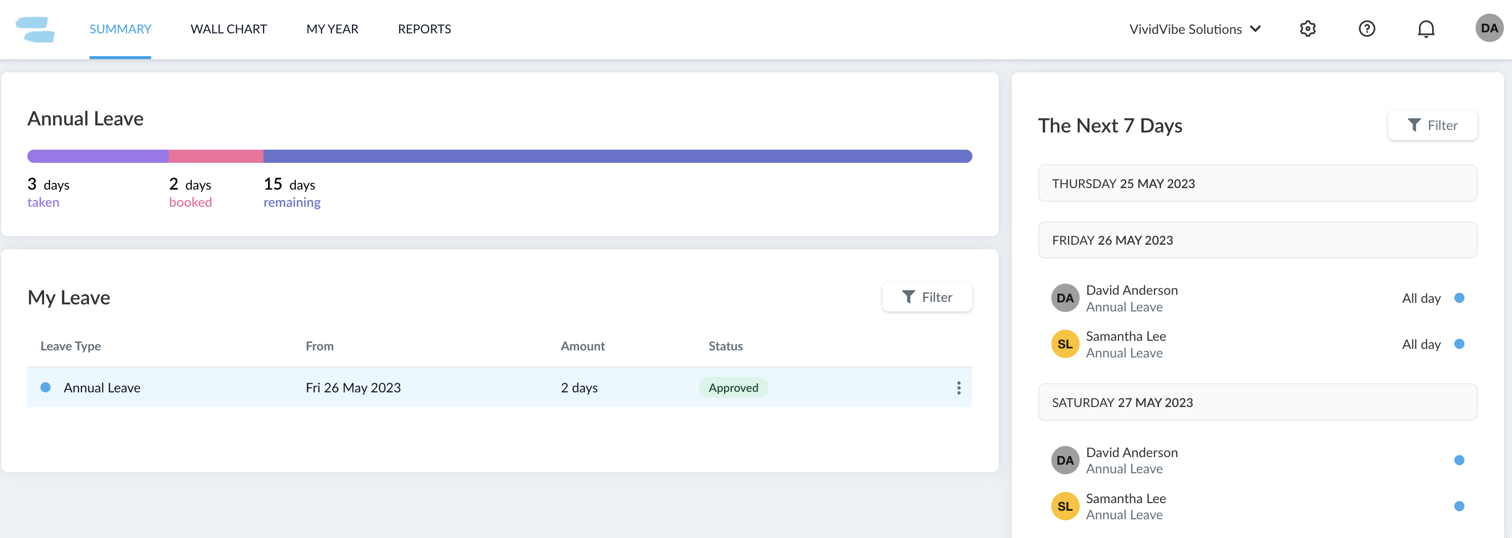Open notifications bell icon

(x=1426, y=29)
